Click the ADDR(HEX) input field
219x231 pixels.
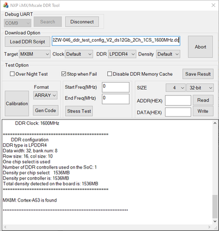178,100
